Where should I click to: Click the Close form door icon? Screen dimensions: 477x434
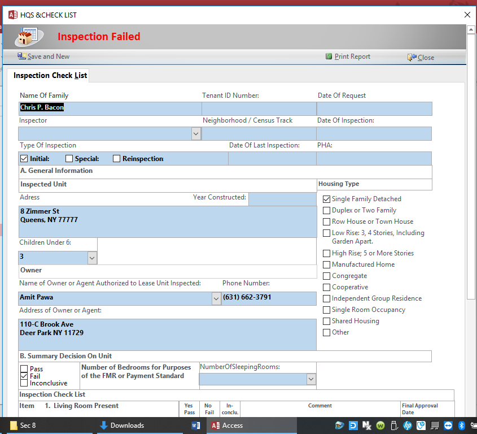412,57
